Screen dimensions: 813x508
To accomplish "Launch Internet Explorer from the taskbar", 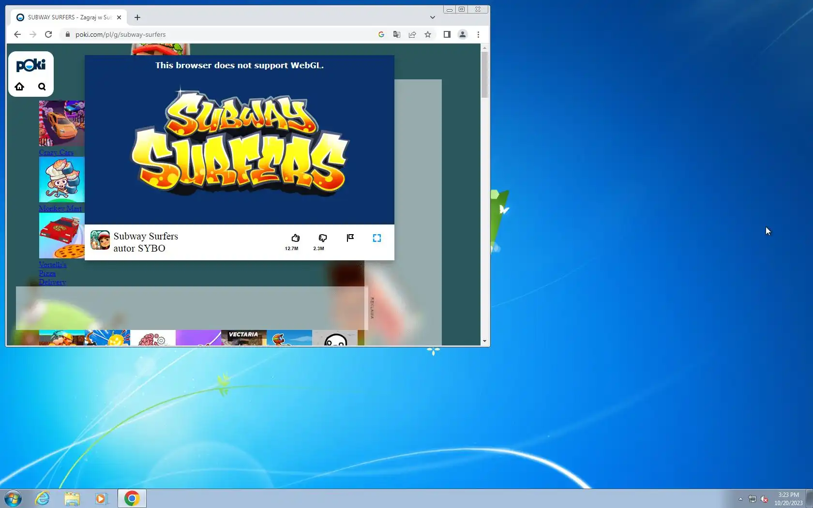I will (x=43, y=498).
